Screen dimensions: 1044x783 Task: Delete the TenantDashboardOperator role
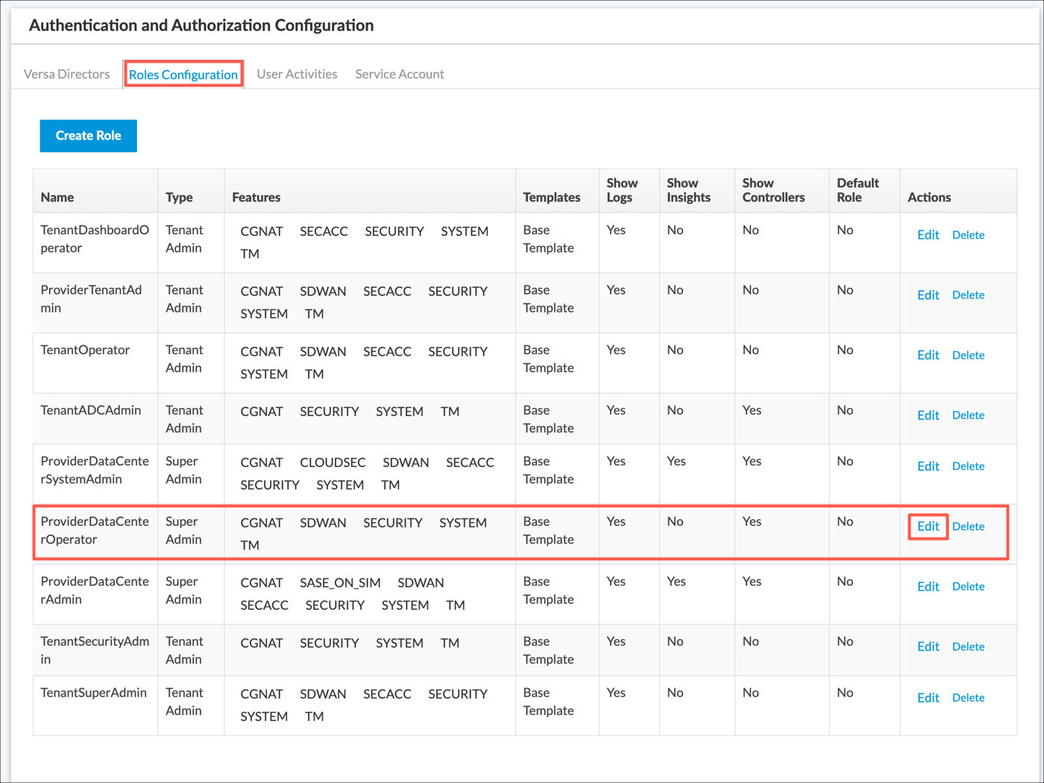point(968,235)
